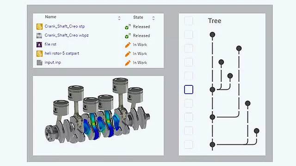Click the green Released icon for Crank_Shaft_Creo.stp
The height and width of the screenshot is (166, 296).
coord(128,27)
